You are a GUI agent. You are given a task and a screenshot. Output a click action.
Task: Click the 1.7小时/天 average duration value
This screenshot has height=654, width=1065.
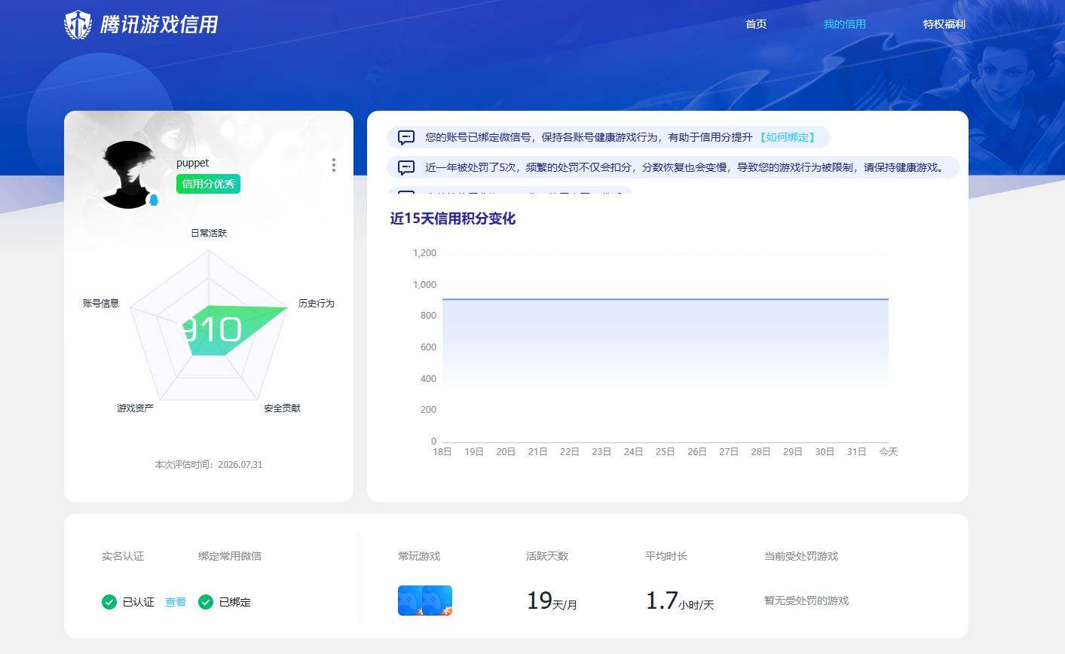[680, 601]
